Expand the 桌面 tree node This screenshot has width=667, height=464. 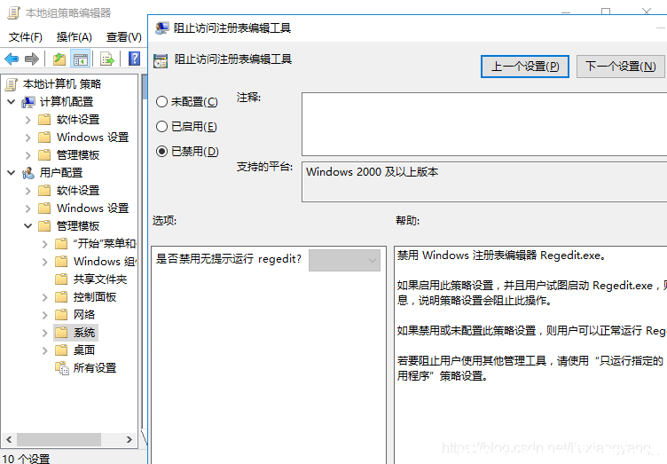click(45, 350)
